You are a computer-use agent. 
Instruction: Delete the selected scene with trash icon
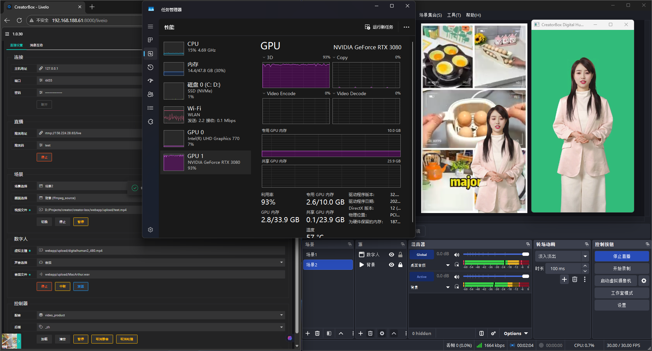pyautogui.click(x=317, y=333)
